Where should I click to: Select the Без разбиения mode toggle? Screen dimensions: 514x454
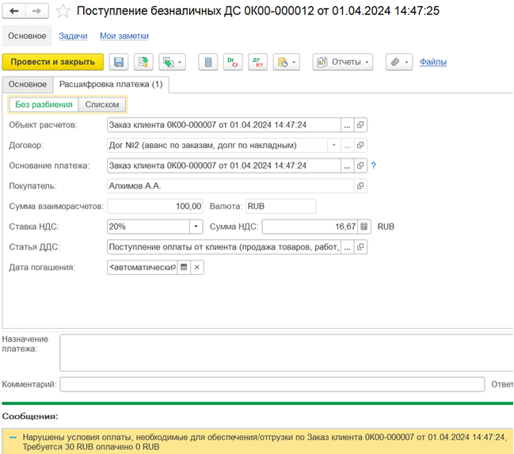coord(44,105)
